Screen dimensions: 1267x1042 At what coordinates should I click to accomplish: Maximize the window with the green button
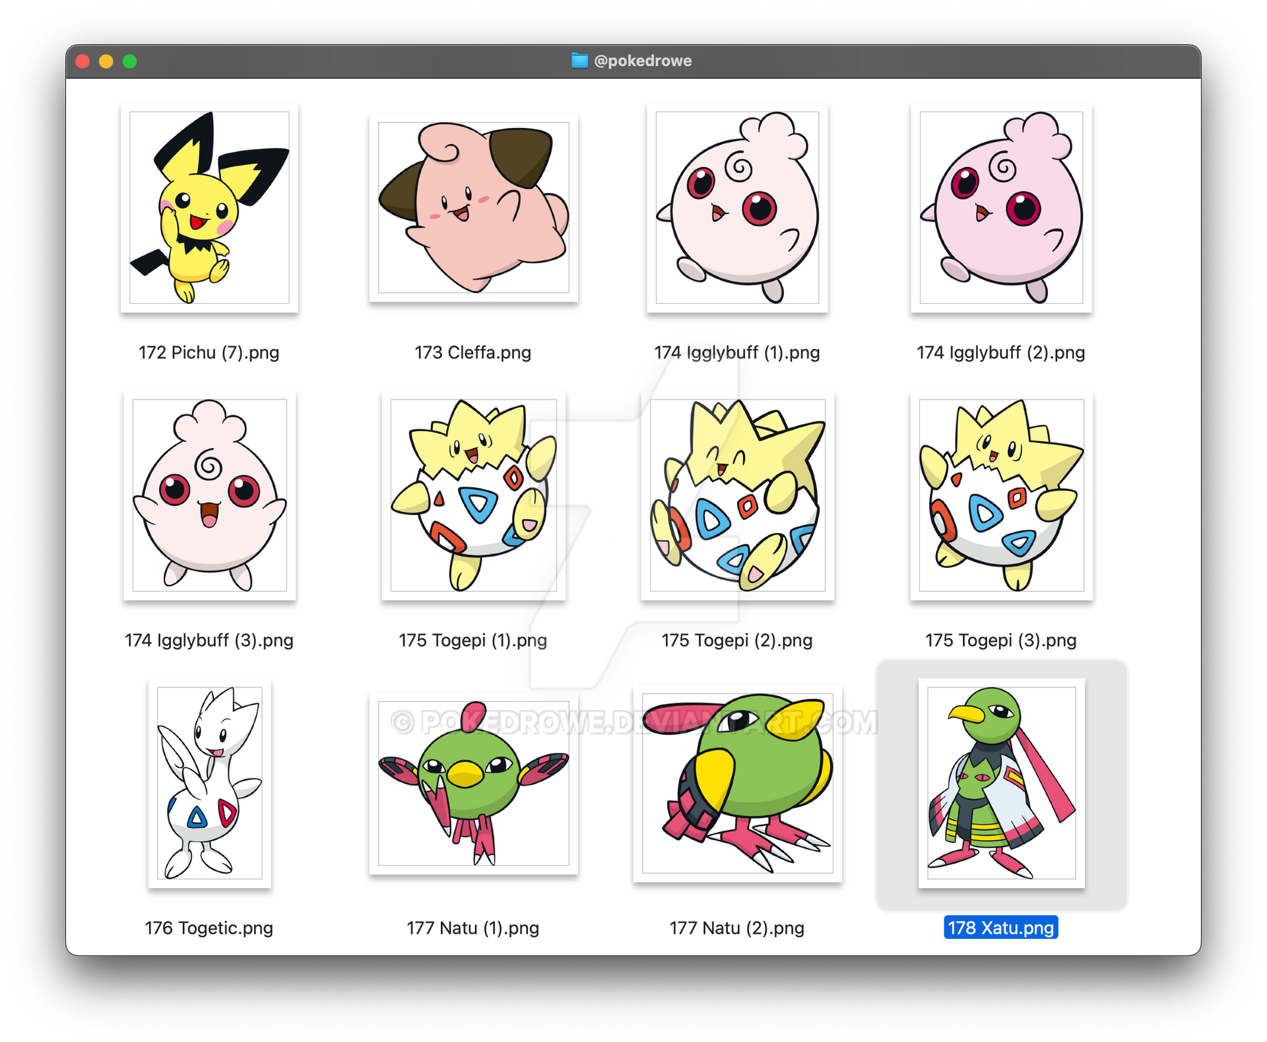pyautogui.click(x=130, y=61)
